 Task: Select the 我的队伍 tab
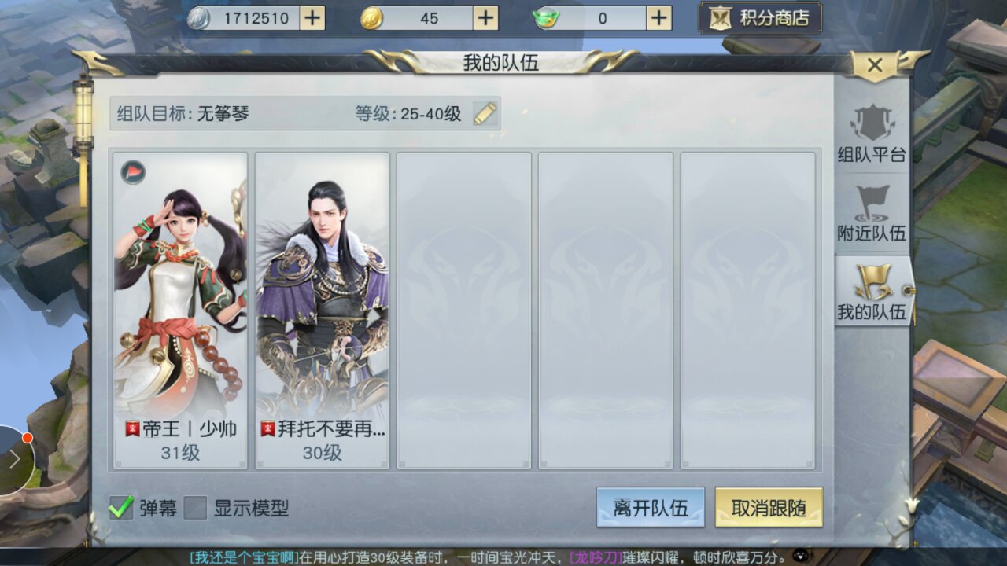pos(872,291)
